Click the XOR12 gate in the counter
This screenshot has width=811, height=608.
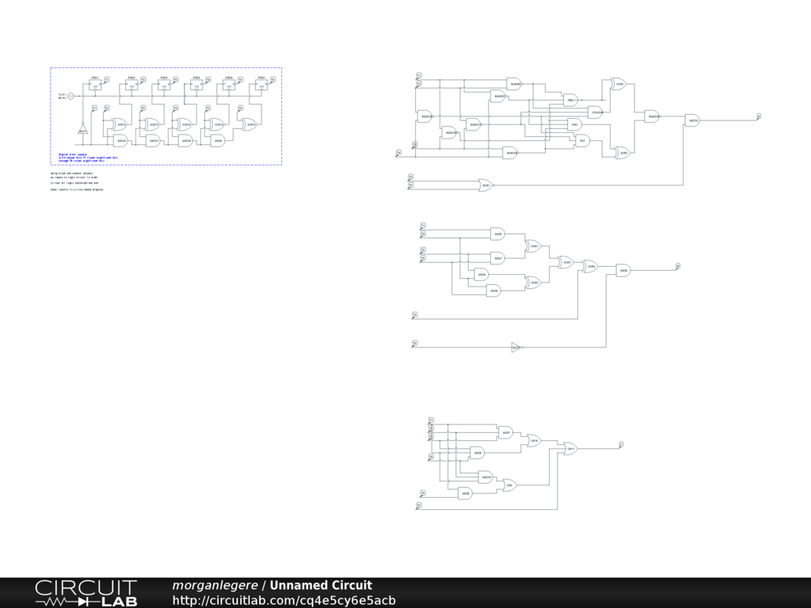click(x=121, y=124)
